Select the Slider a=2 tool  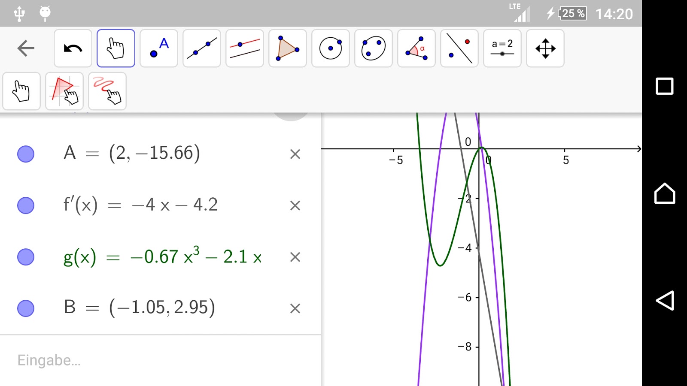tap(502, 48)
